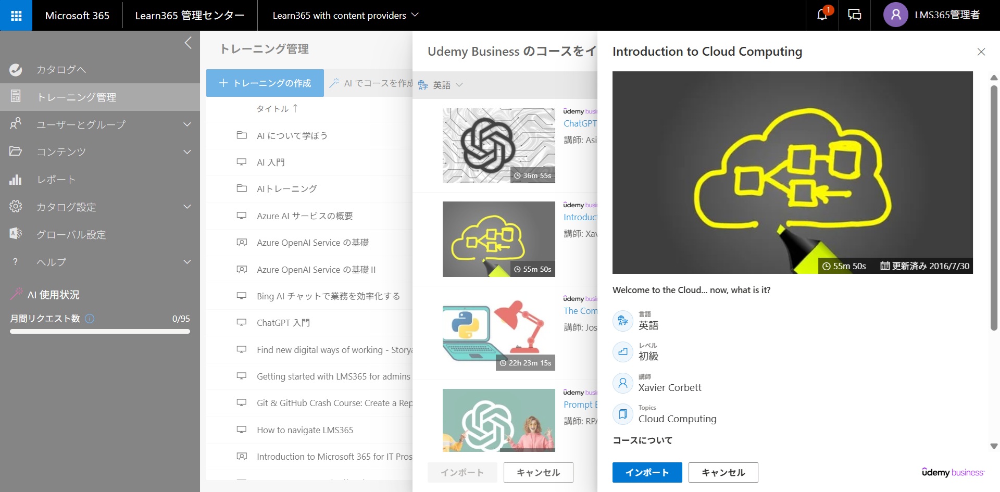Open Bing AI チャットで業務を効率化する row
Viewport: 1000px width, 492px height.
point(309,296)
